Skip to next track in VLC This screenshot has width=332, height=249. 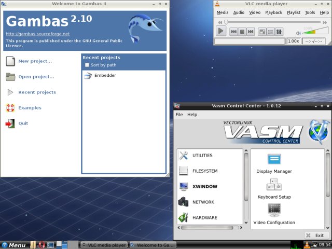251,32
